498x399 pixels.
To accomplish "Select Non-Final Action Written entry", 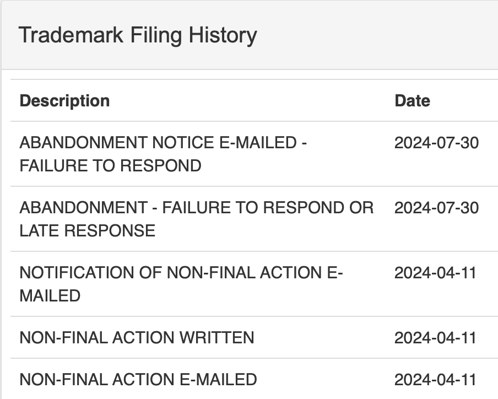I will (x=137, y=337).
